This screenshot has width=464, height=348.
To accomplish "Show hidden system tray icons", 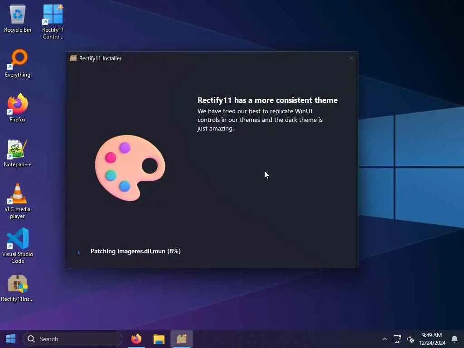I will point(384,339).
